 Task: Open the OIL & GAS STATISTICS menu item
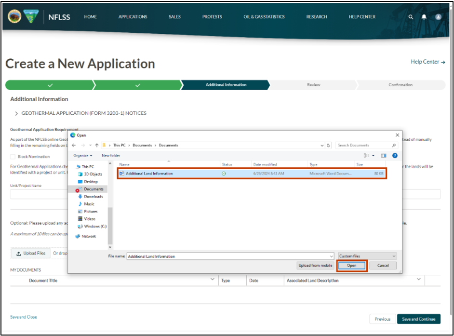[x=264, y=17]
